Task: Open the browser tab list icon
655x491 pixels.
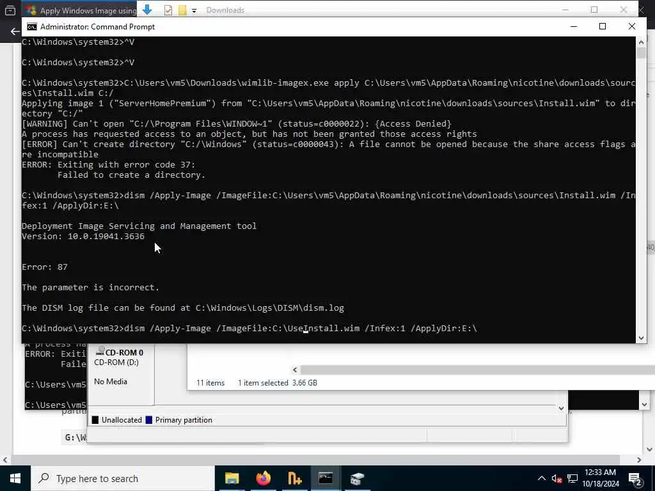Action: [x=10, y=10]
